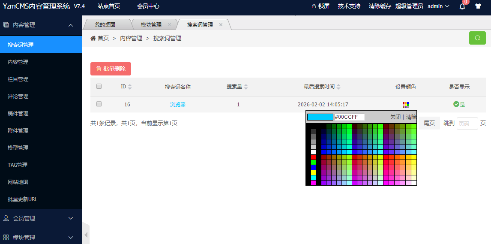Image resolution: width=491 pixels, height=244 pixels.
Task: Click the green check icon beside 是
Action: (x=456, y=104)
